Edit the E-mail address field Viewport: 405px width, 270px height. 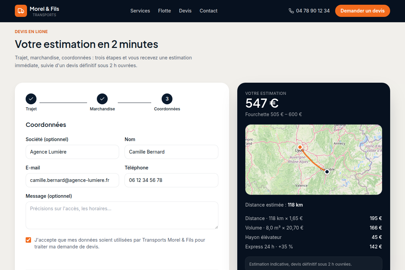72,180
